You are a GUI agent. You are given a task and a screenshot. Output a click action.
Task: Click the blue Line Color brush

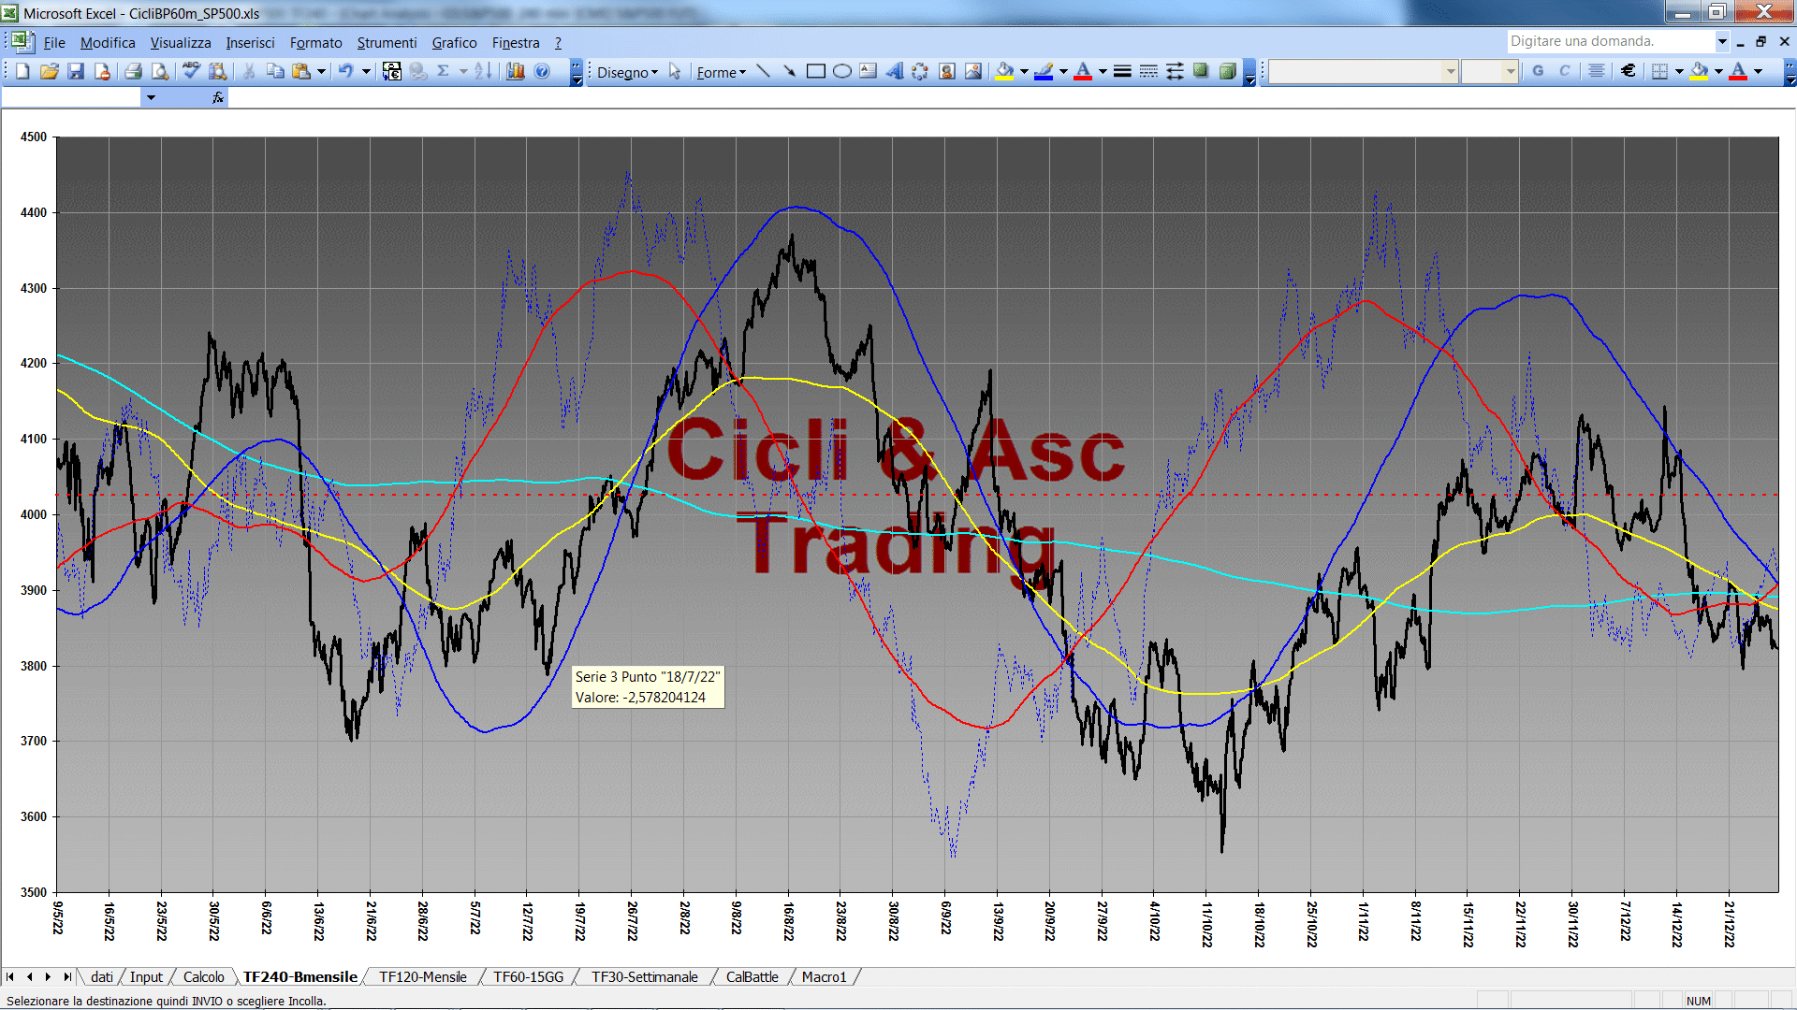1045,71
